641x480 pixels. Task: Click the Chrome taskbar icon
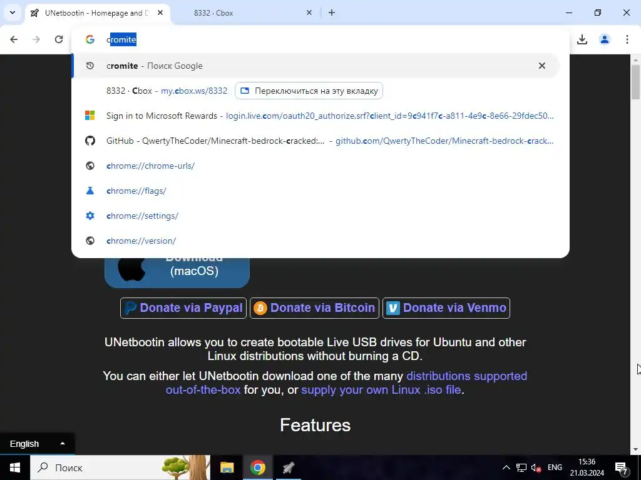257,467
